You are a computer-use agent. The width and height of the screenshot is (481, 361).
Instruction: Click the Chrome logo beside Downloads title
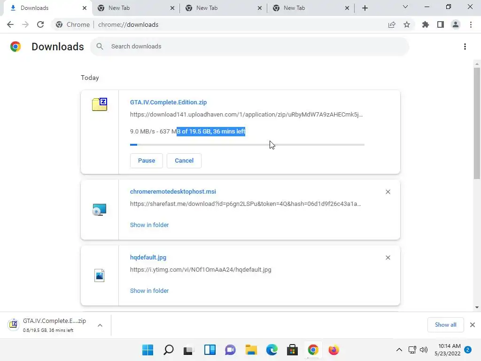pos(16,47)
